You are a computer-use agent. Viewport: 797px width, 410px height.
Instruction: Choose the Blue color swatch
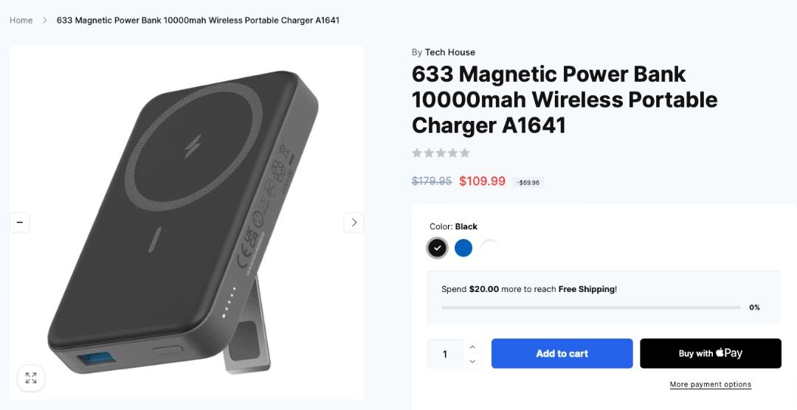pos(463,248)
